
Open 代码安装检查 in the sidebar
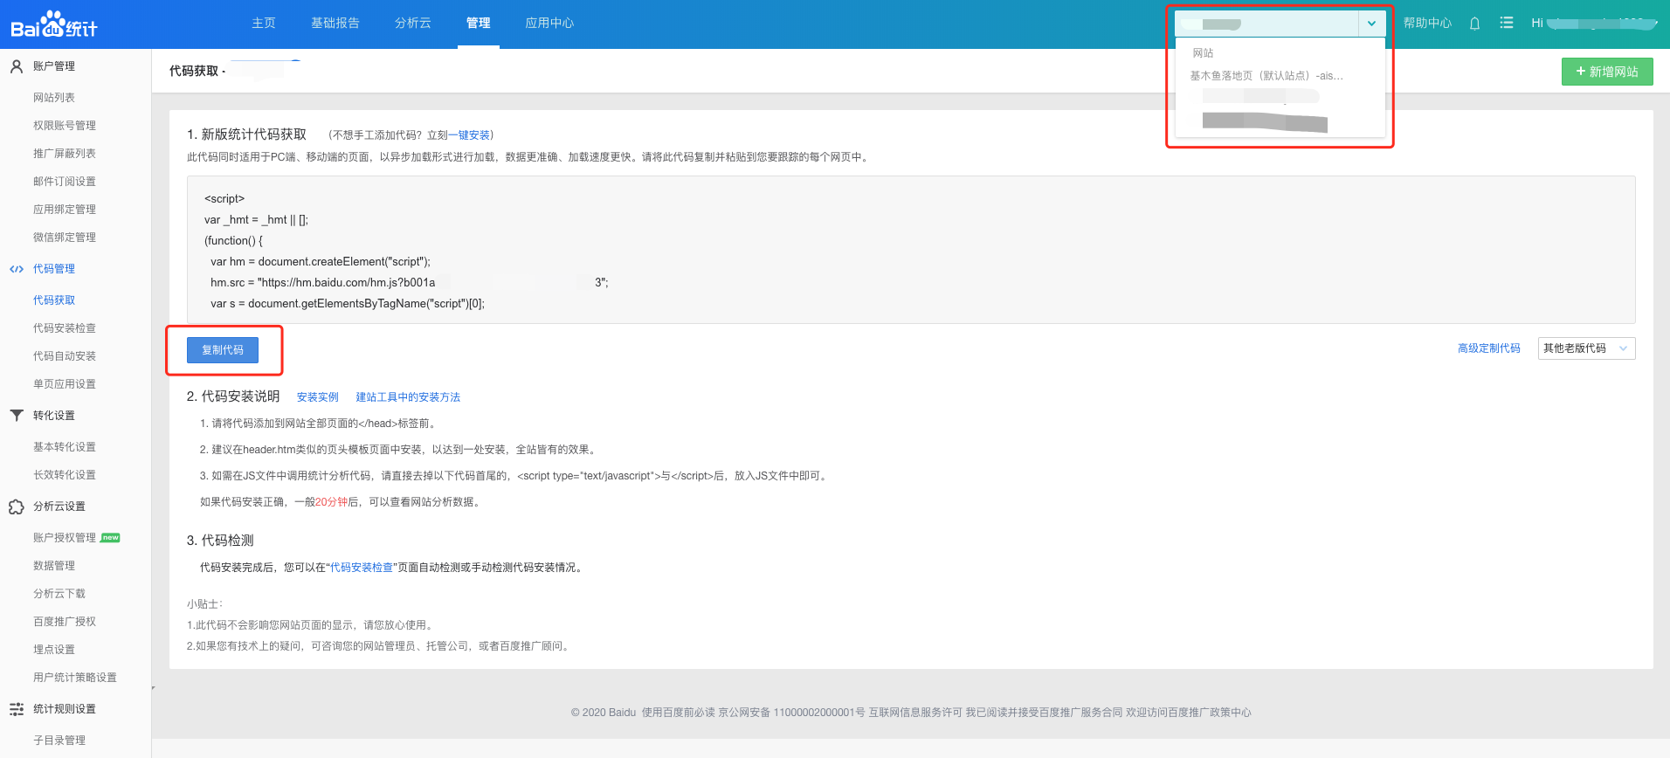click(x=65, y=328)
